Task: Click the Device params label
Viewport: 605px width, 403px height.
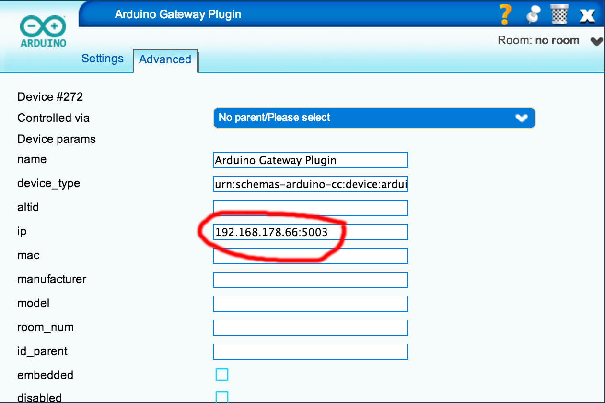Action: pyautogui.click(x=57, y=139)
